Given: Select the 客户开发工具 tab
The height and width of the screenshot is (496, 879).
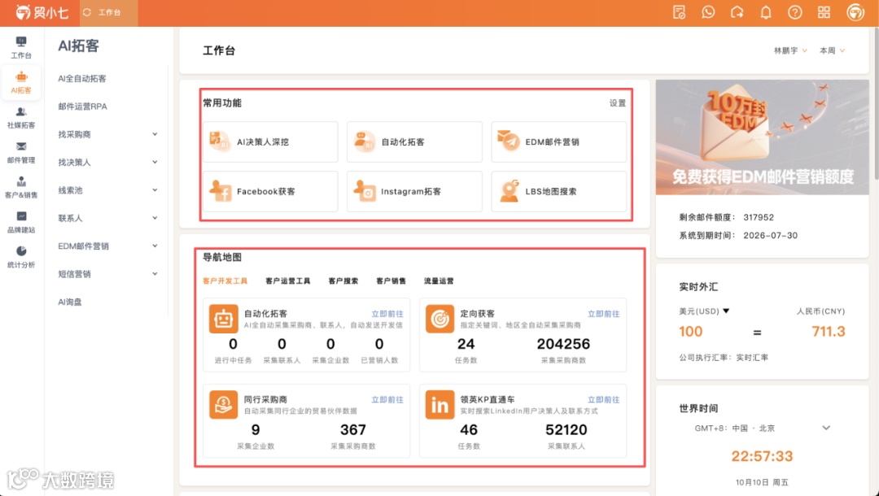Looking at the screenshot, I should 225,281.
